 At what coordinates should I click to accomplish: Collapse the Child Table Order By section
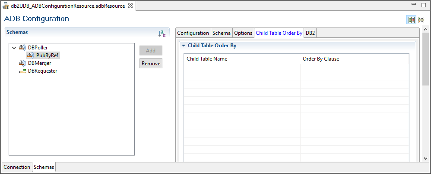point(184,46)
